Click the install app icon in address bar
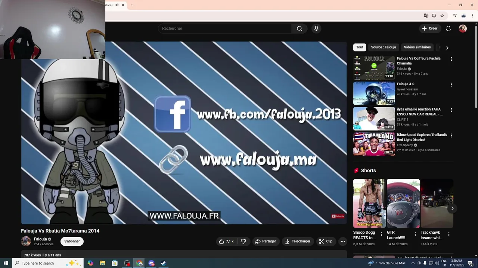This screenshot has width=478, height=268. tap(434, 16)
